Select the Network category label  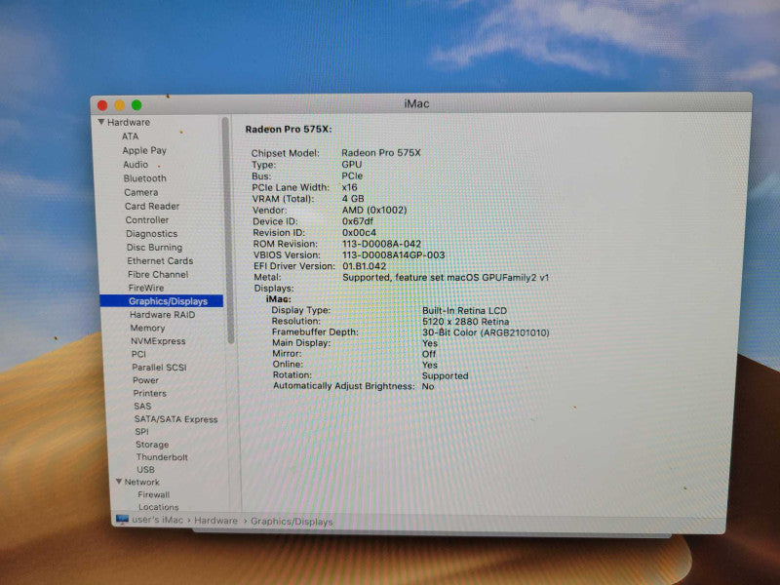tap(141, 482)
